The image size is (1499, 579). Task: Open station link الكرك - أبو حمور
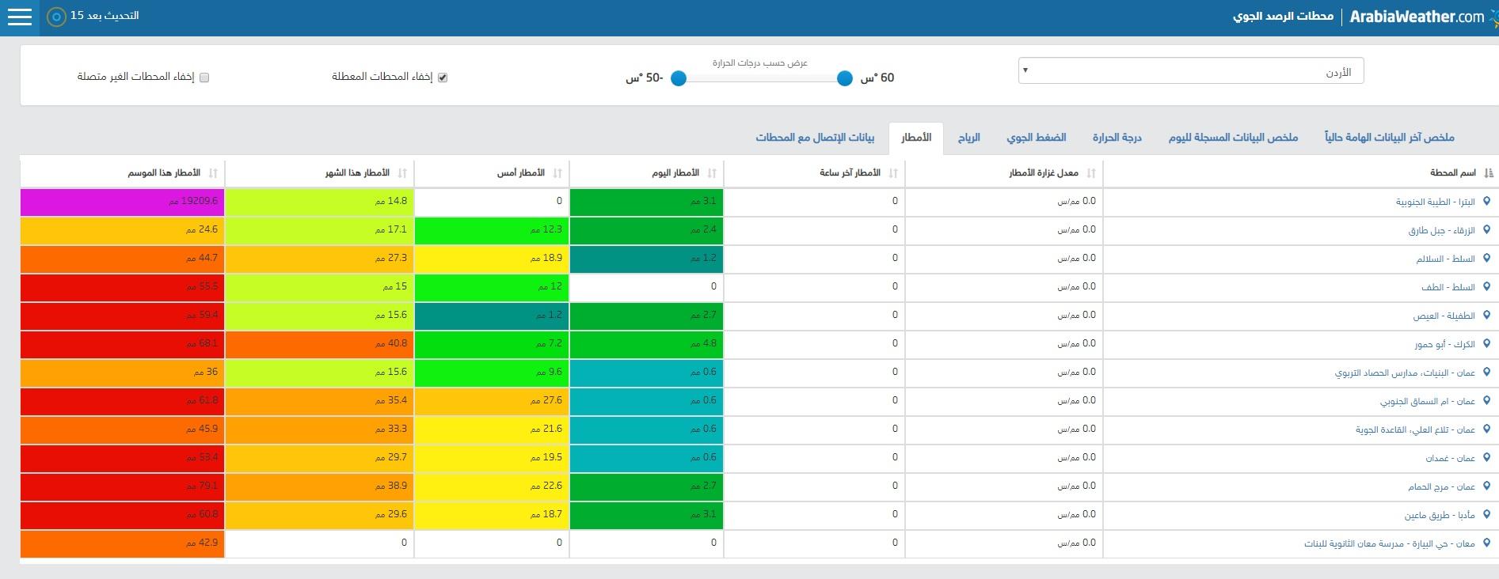click(1445, 345)
